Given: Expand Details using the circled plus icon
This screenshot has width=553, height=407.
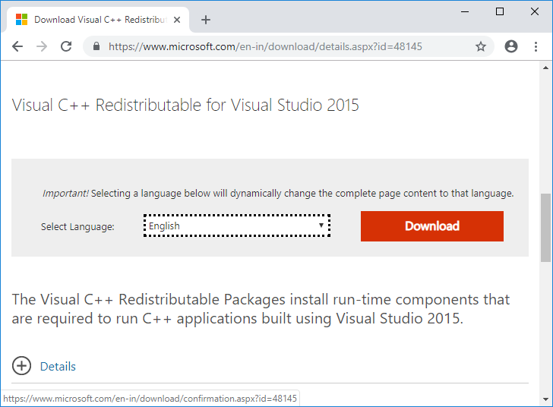Looking at the screenshot, I should pyautogui.click(x=22, y=366).
